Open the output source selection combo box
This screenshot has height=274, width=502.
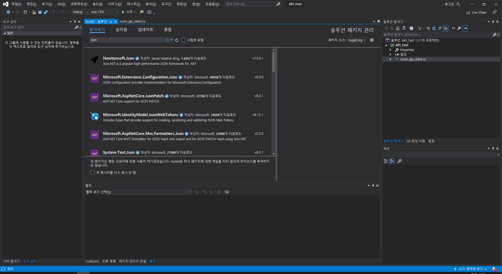point(152,192)
